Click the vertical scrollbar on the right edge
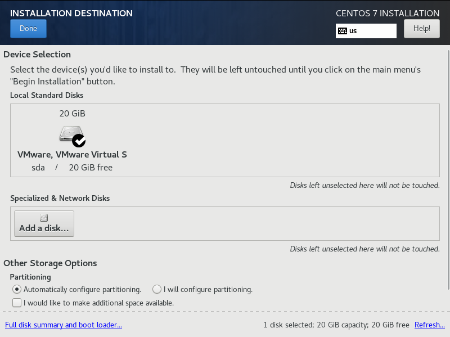 (x=448, y=170)
